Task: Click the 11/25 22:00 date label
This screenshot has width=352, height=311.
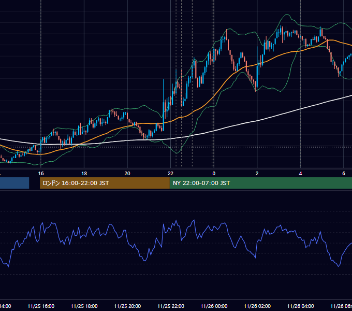Action: point(171,306)
